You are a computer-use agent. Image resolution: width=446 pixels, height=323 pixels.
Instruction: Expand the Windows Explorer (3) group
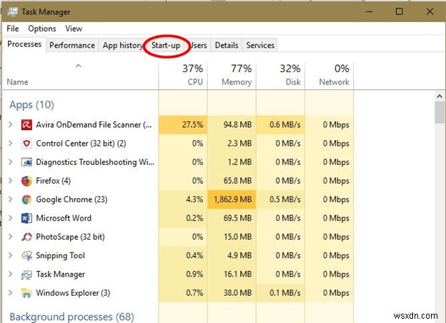pyautogui.click(x=11, y=293)
